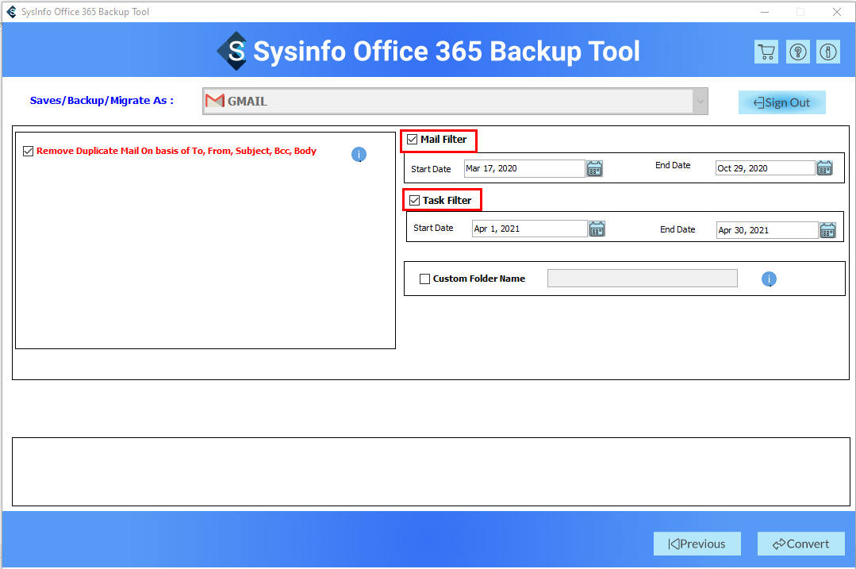Start backup with the Convert button

(800, 544)
